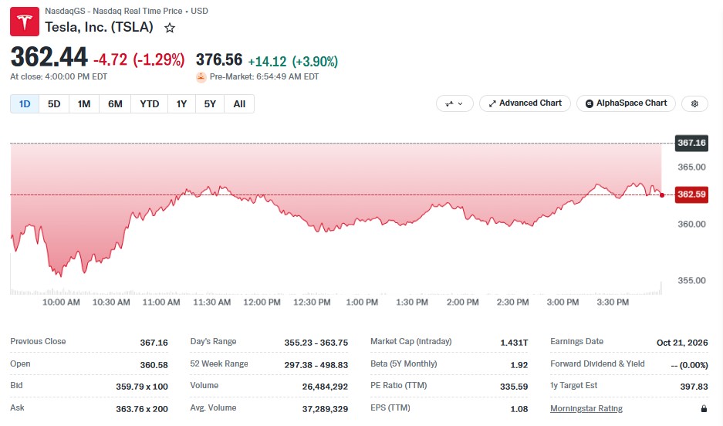Click the -4.72 (-1.29%) change value
Viewport: 723px width, 426px height.
[x=139, y=60]
